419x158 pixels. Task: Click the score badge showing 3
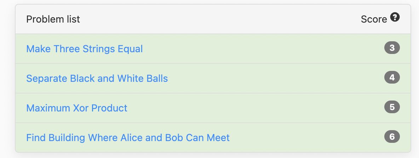[x=392, y=48]
